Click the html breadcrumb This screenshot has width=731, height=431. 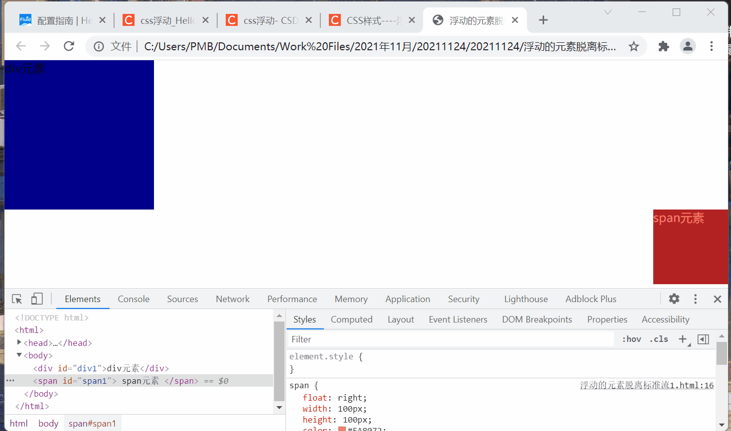(19, 424)
